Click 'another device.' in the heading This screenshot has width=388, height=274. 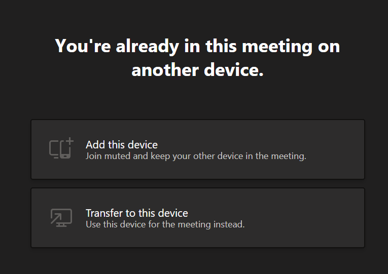point(197,70)
